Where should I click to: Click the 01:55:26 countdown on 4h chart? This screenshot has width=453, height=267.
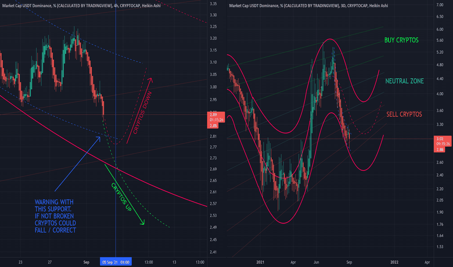pos(216,120)
